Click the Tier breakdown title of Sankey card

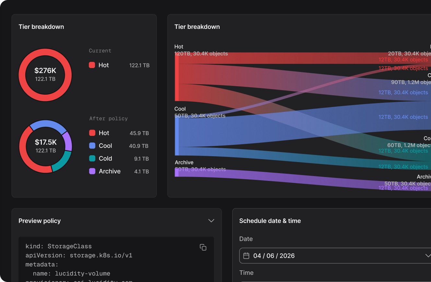(197, 27)
